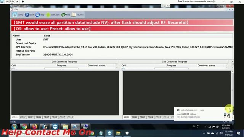
Task: Click the stop button in the toolbar
Action: pyautogui.click(x=40, y=15)
